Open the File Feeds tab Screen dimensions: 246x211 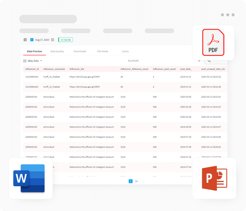tap(103, 51)
